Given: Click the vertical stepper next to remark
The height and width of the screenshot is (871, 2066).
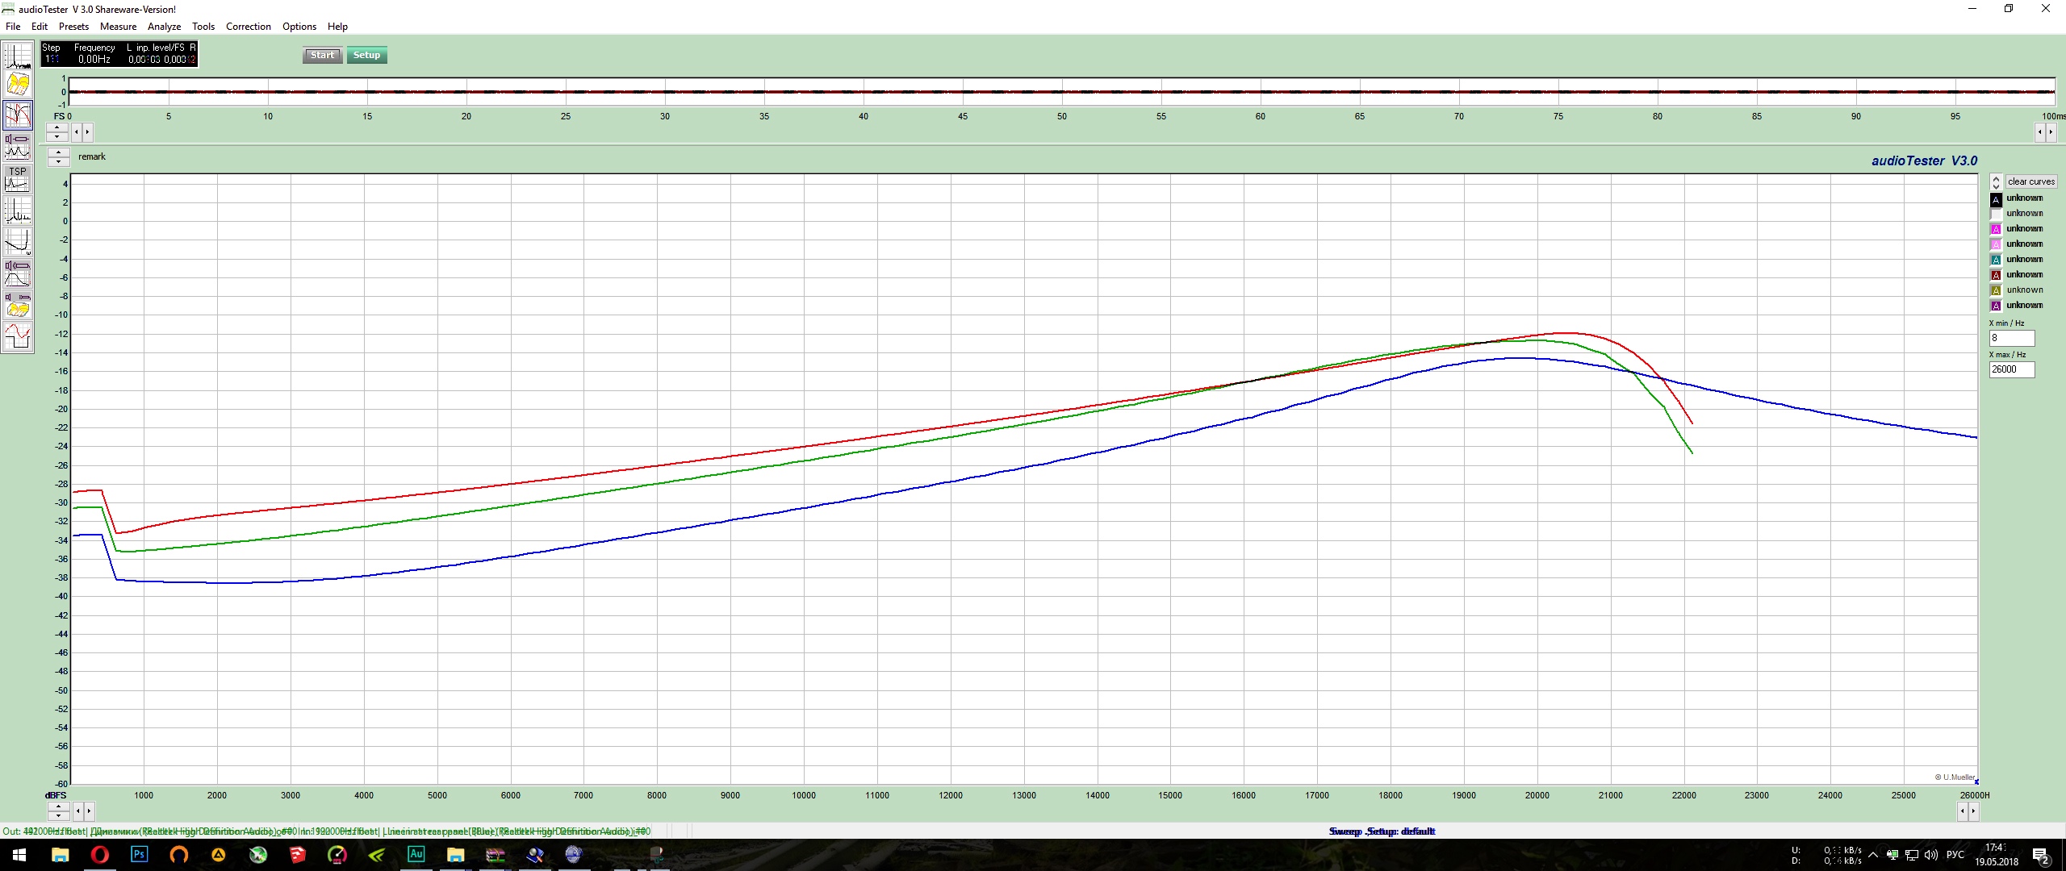Looking at the screenshot, I should 58,157.
